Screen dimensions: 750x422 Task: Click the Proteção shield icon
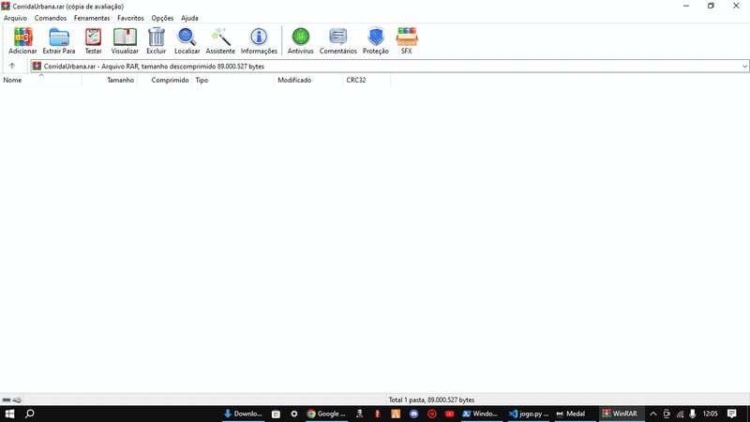(x=376, y=39)
